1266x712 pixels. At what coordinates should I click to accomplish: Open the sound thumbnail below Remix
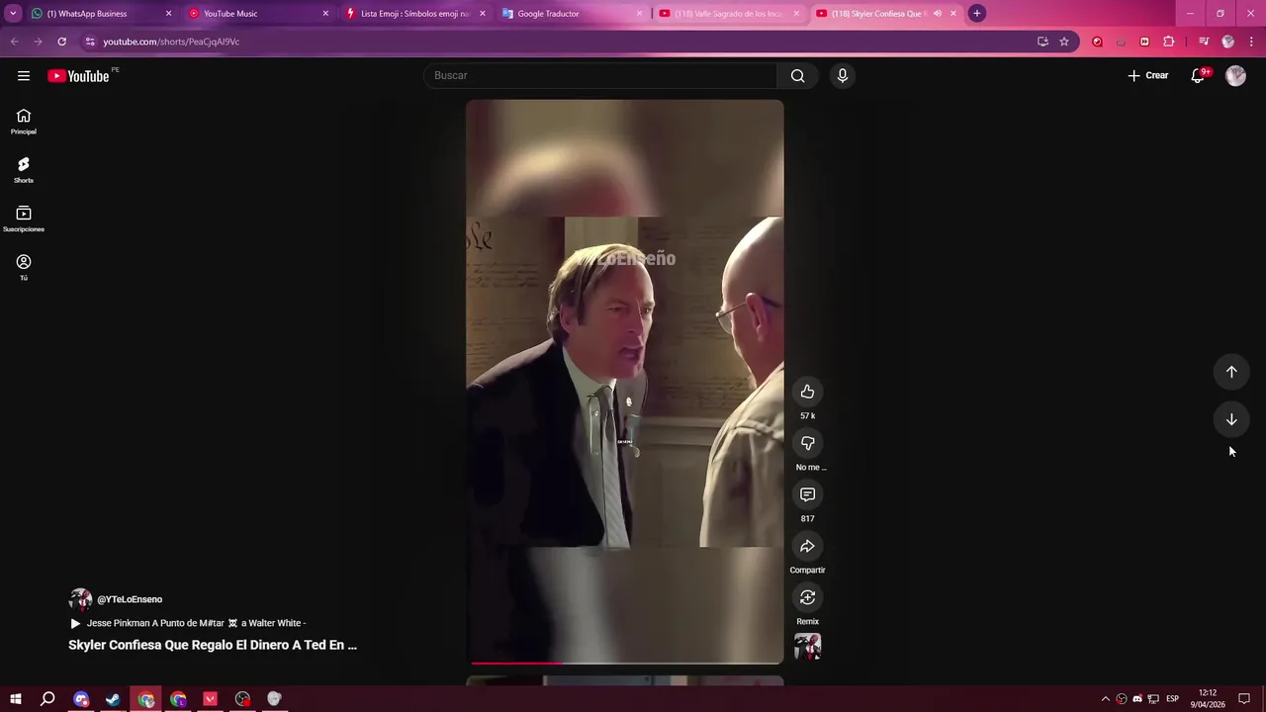(x=807, y=647)
